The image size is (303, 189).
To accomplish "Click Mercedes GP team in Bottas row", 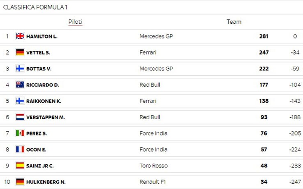I will [156, 69].
